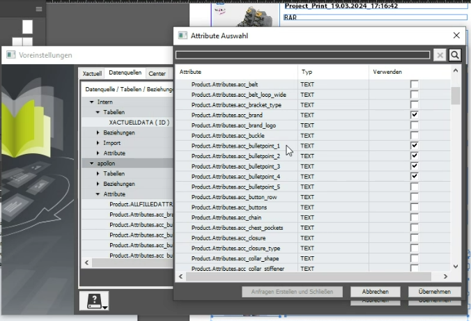Click the hamburger panel menu icon

tap(39, 9)
